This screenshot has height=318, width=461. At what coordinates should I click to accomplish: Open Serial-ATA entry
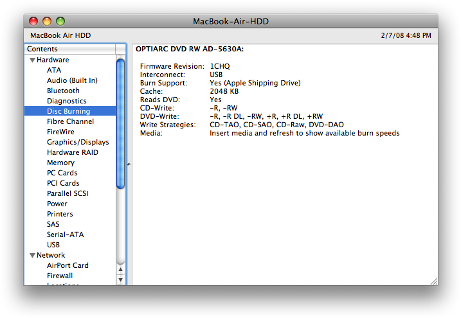[x=66, y=234]
